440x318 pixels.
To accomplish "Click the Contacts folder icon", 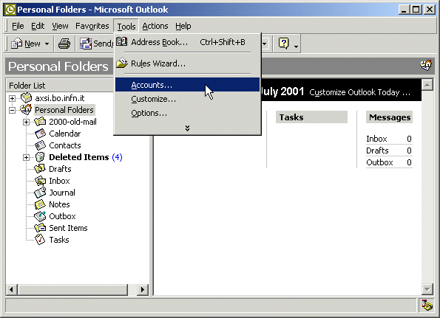I will [x=40, y=145].
